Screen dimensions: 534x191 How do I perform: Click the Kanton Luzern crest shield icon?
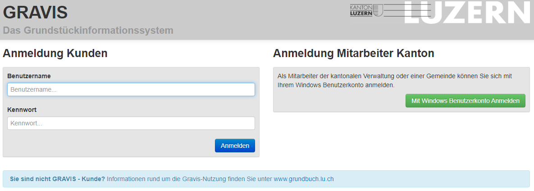[378, 10]
